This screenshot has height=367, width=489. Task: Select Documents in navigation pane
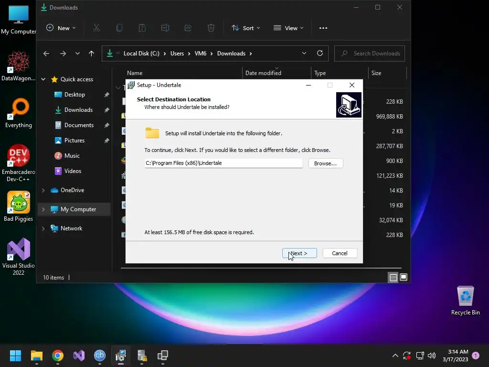point(79,125)
